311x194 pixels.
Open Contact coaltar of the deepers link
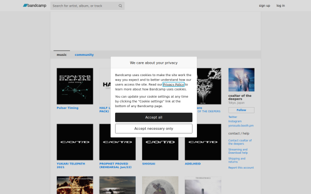pos(240,142)
